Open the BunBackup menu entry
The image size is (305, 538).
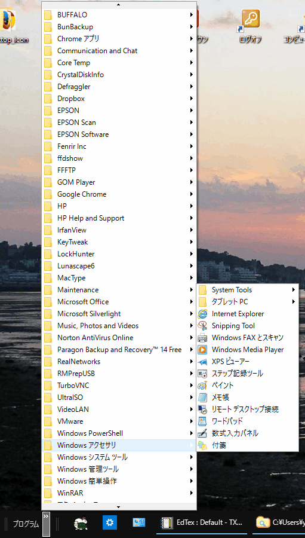coord(119,27)
